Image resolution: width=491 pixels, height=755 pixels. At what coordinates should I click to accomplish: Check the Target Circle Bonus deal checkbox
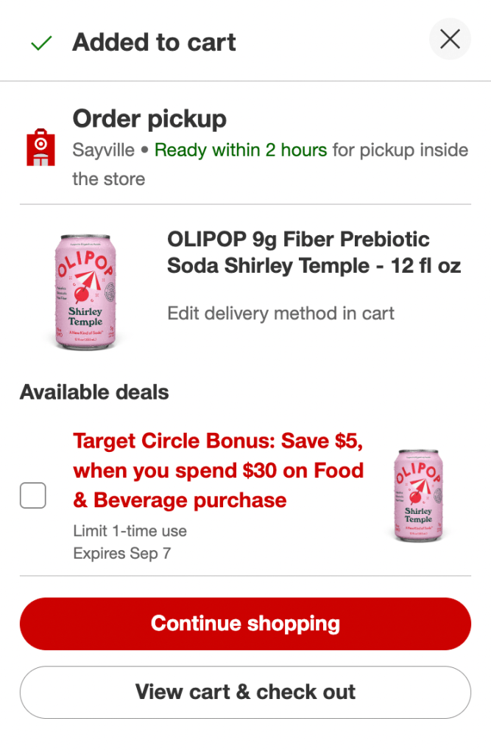click(32, 495)
